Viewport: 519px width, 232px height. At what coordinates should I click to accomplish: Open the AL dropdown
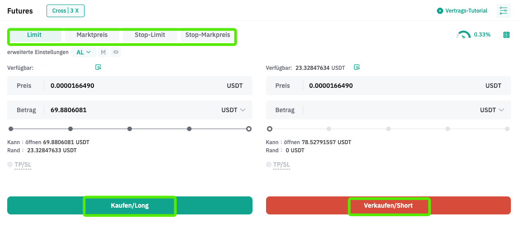coord(84,52)
